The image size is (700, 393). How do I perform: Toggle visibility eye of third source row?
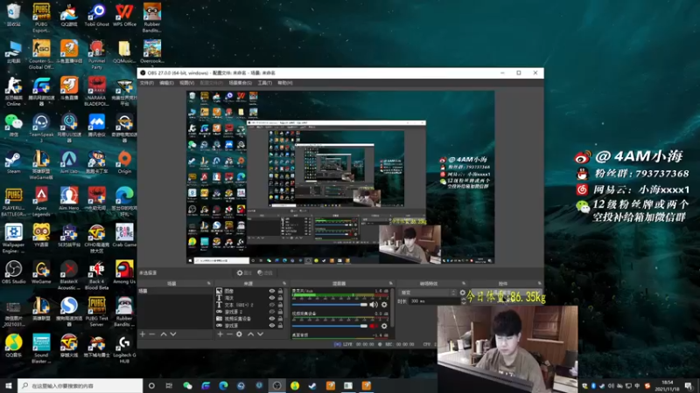(272, 305)
